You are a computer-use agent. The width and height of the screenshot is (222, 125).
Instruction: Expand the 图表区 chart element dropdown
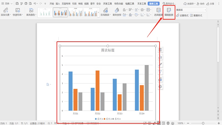tap(205, 10)
